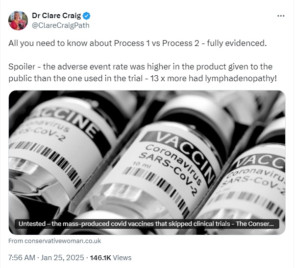The image size is (295, 268).
Task: Click the "10 ml" marking on center vial
Action: (140, 165)
